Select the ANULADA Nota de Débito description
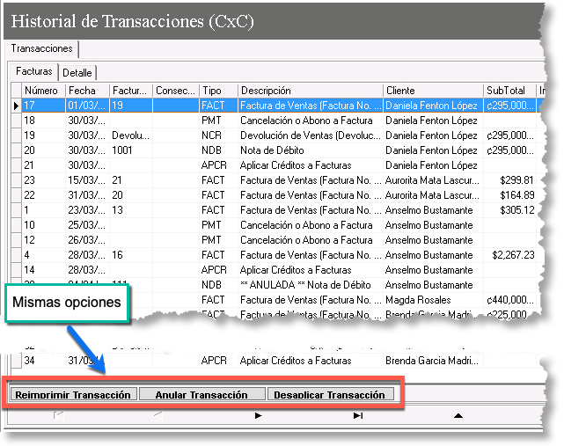 311,285
